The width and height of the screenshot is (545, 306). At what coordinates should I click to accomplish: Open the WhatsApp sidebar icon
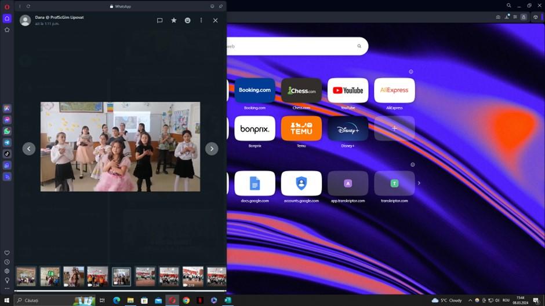(x=7, y=131)
